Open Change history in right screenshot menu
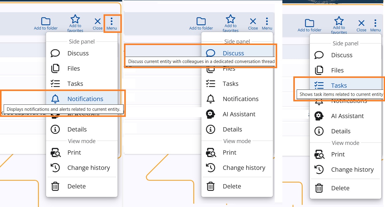Screen dimensions: 385x207 (x=345, y=170)
